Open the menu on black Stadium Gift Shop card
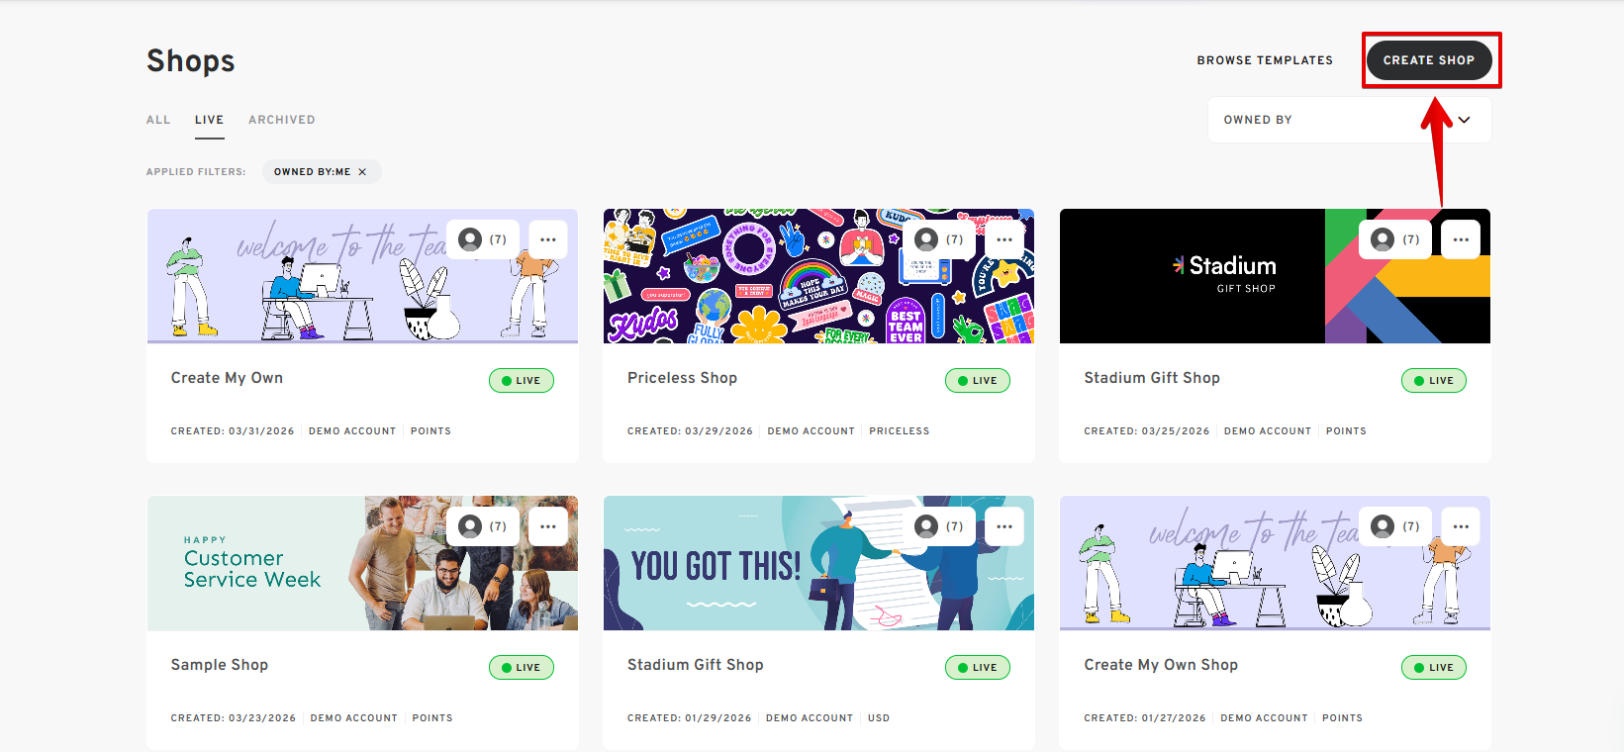This screenshot has width=1624, height=752. tap(1460, 239)
